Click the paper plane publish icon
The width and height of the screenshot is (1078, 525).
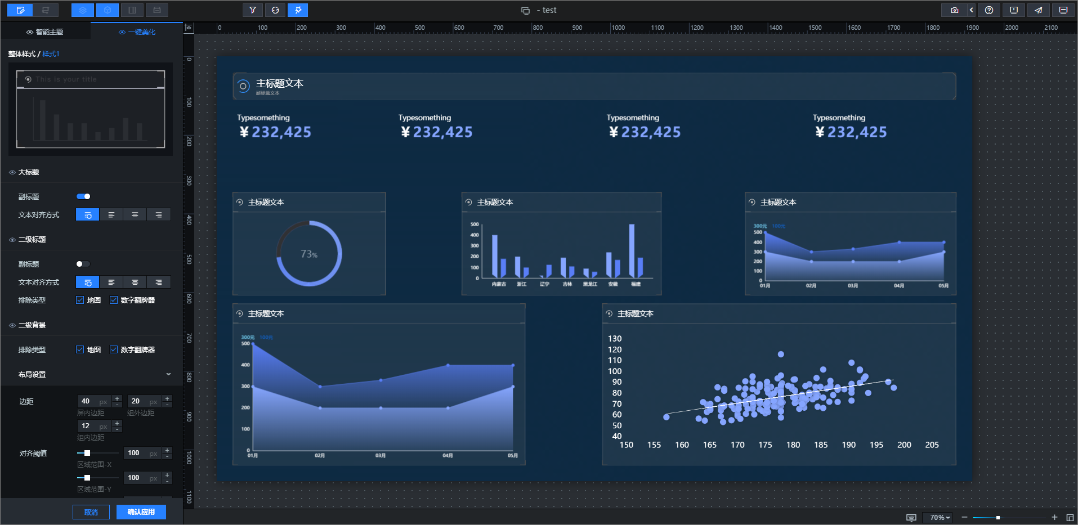click(x=1039, y=10)
